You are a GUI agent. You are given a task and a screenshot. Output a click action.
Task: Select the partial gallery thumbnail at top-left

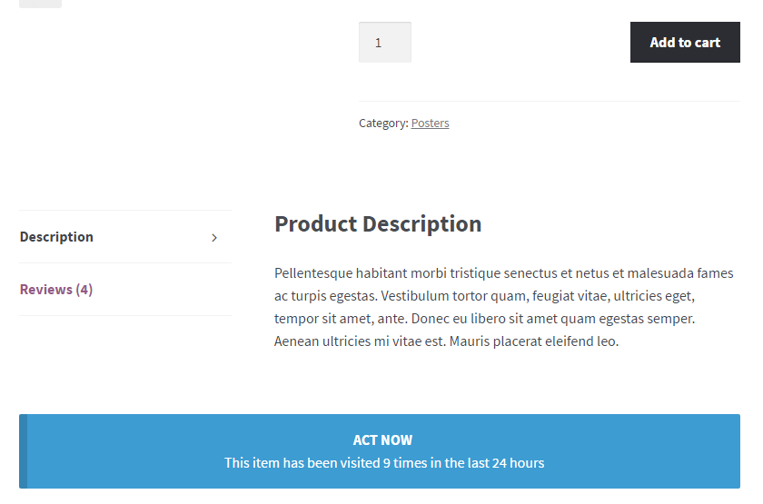click(40, 4)
